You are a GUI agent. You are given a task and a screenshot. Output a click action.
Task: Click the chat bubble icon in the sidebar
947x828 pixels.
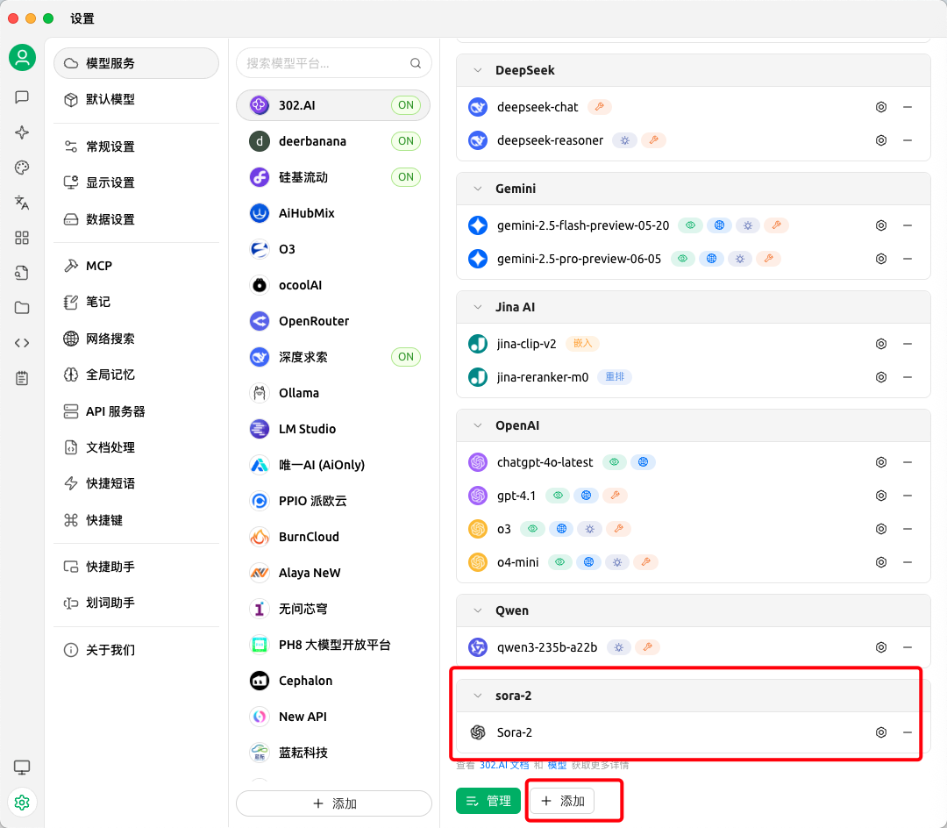click(22, 97)
